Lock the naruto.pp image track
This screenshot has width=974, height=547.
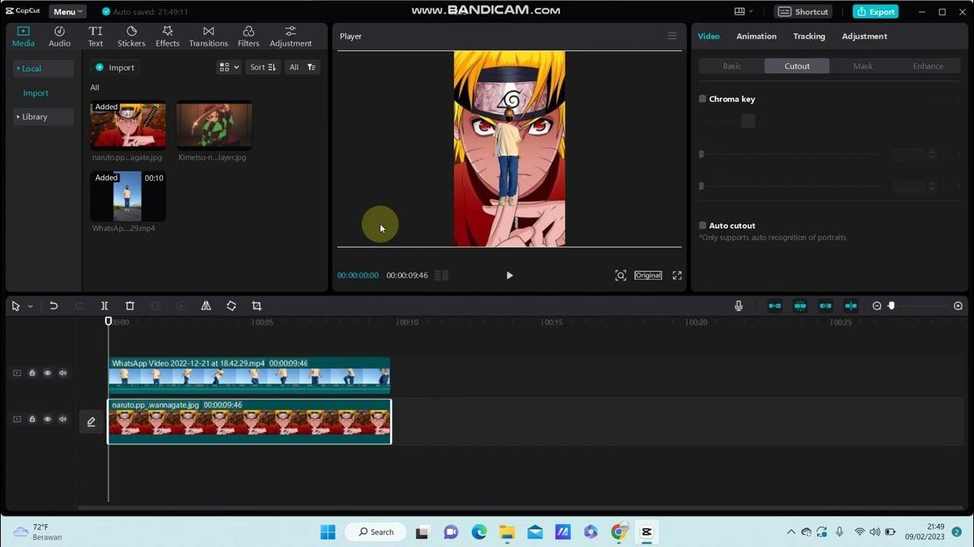(32, 419)
